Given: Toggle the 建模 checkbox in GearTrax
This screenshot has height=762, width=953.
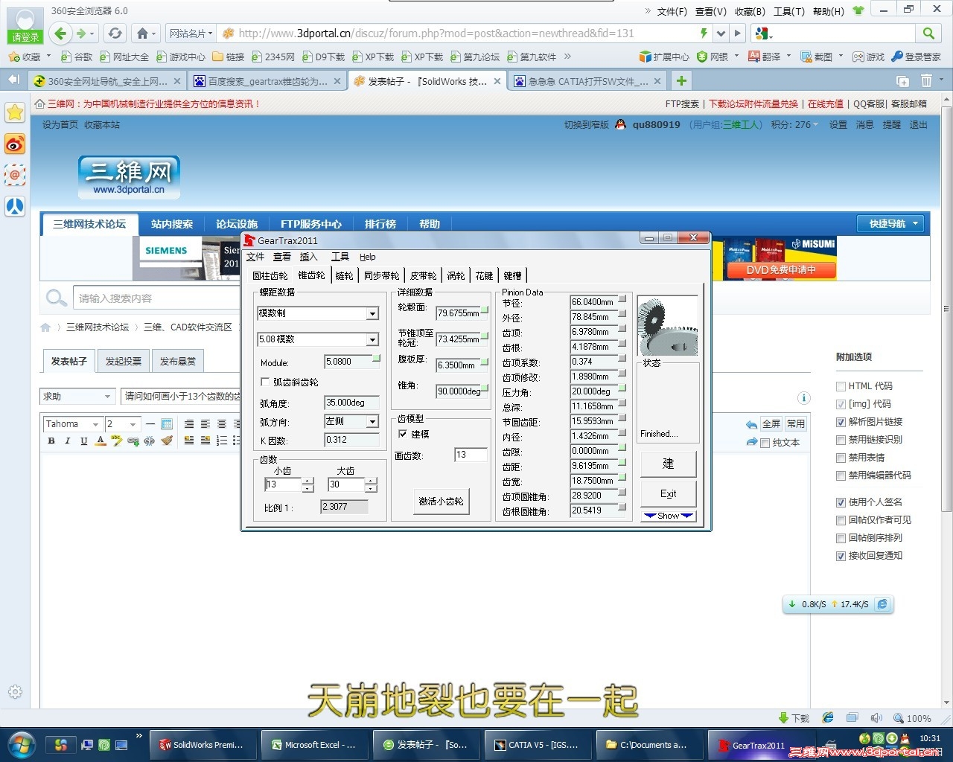Looking at the screenshot, I should (x=403, y=434).
